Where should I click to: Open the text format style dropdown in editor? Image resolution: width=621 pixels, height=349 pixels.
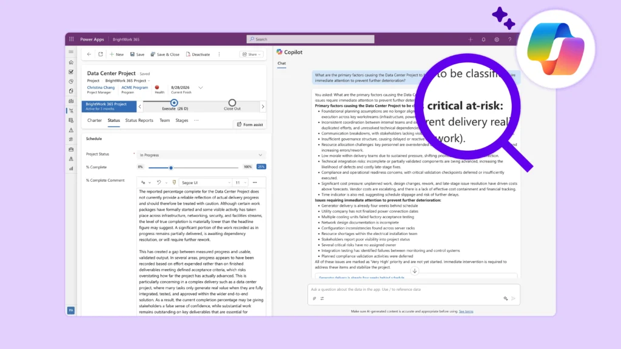click(146, 182)
